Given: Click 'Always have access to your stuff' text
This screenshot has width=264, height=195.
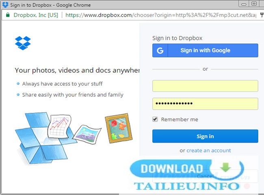Looking at the screenshot, I should pyautogui.click(x=62, y=84).
